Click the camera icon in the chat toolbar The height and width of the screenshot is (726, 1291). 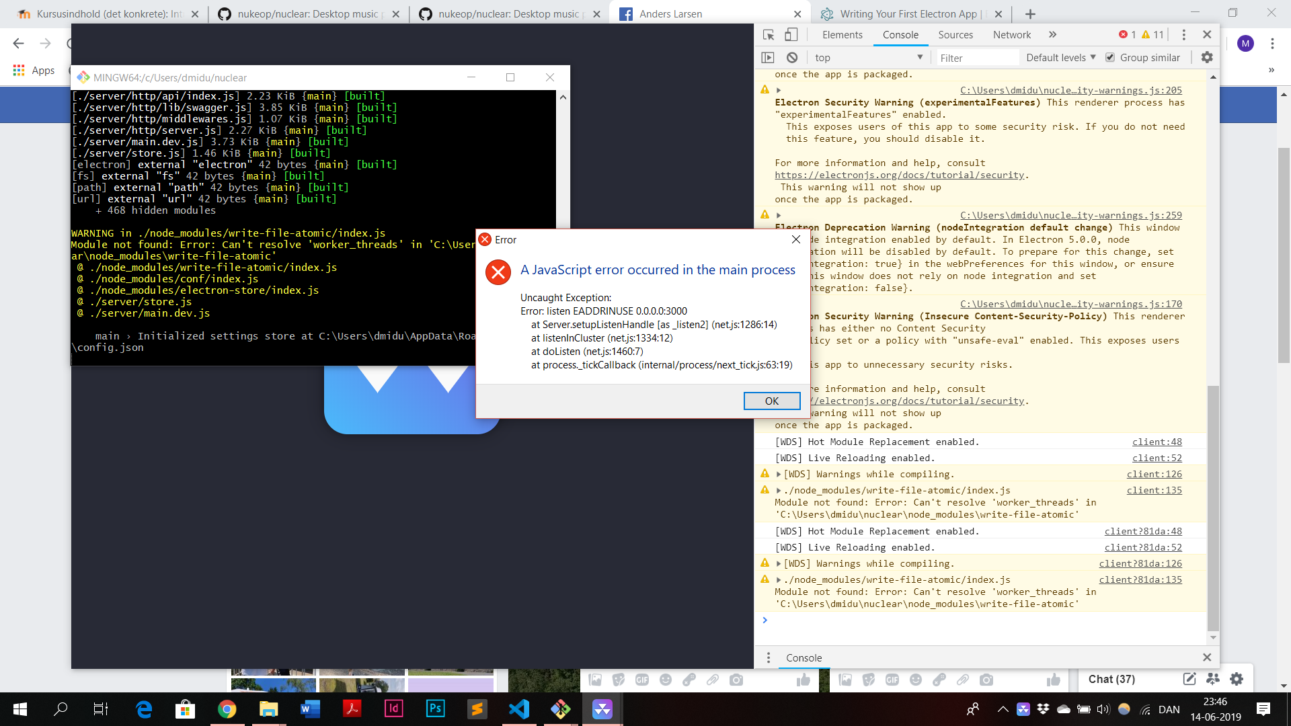pos(988,680)
